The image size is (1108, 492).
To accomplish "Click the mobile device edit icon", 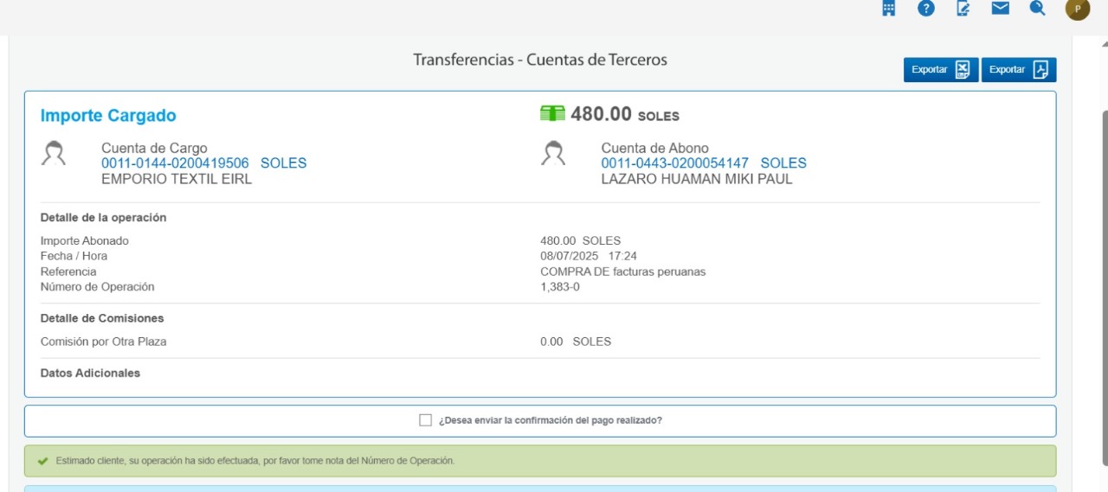I will 963,9.
